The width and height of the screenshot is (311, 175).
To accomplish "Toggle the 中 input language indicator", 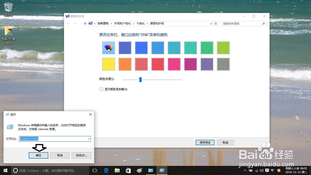I will (x=272, y=170).
